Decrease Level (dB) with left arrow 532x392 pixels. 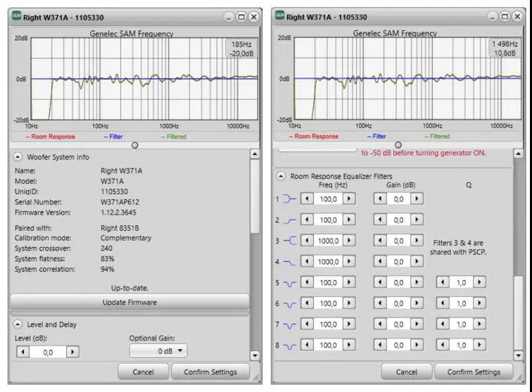click(x=23, y=352)
